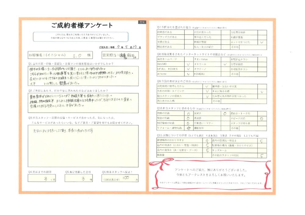Viewport: 305px width, 215px height.
Task: Toggle the リフォーム・建物知識 crossed-out cell
Action: click(x=189, y=128)
